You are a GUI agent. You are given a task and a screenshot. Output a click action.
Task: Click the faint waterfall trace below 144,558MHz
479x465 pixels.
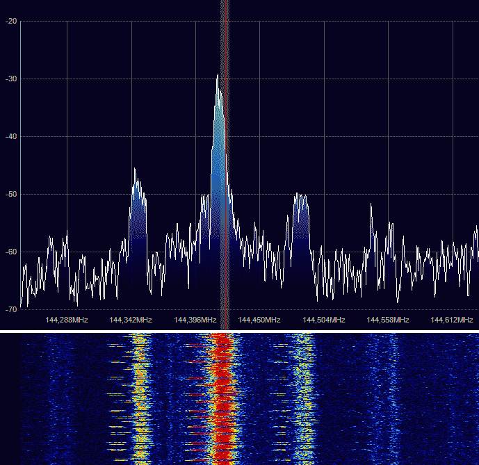point(393,399)
